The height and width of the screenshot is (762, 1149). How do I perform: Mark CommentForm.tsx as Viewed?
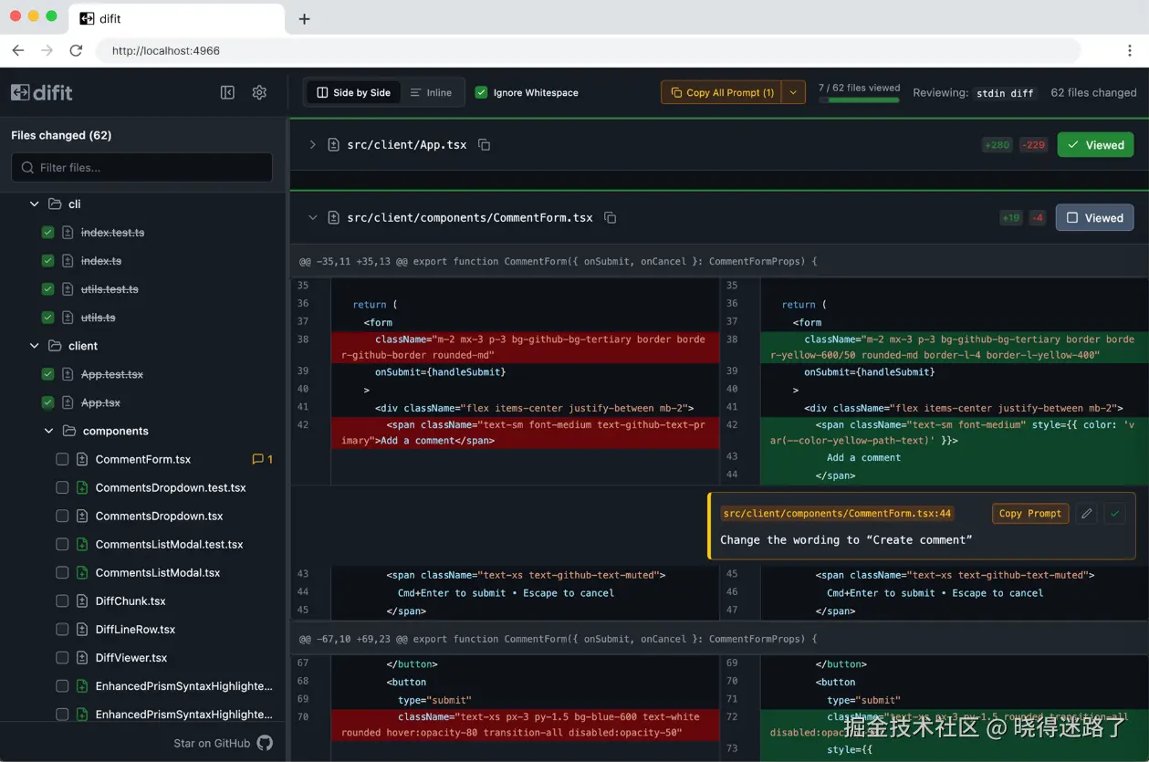click(1094, 218)
